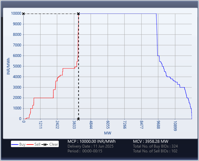Toggle the Buy series via its legend label
This screenshot has height=161, width=199.
pos(22,144)
